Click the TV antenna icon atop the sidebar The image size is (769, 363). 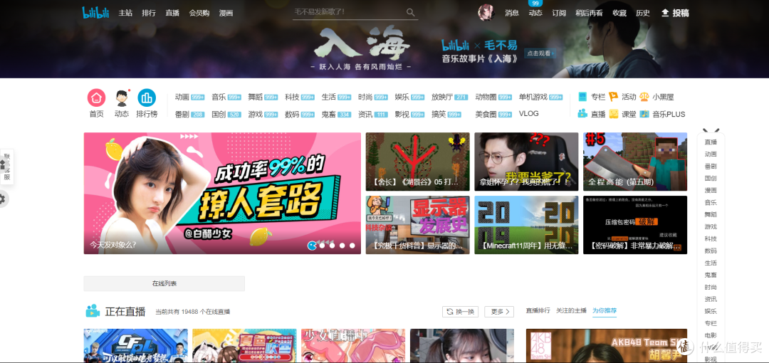711,130
